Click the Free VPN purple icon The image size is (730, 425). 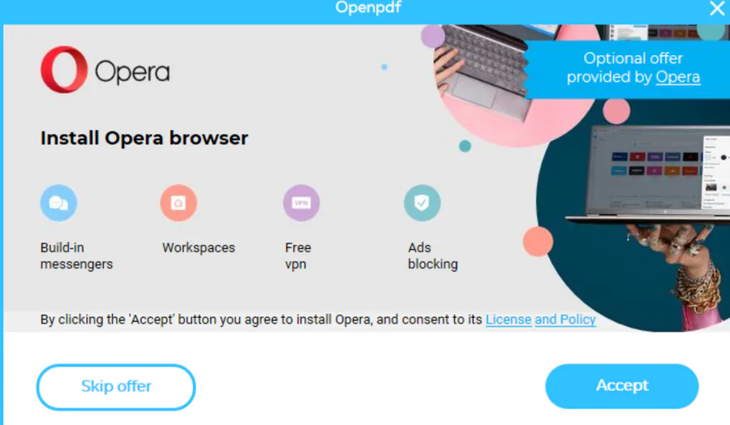[x=302, y=203]
